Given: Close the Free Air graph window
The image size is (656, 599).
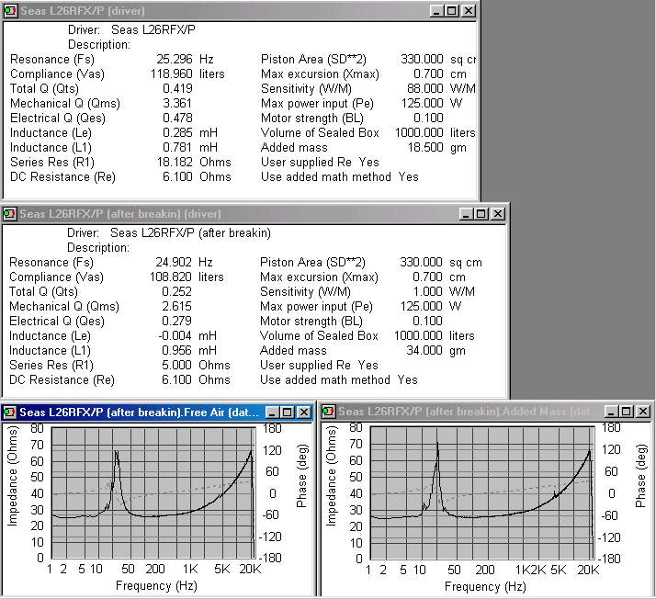Looking at the screenshot, I should (x=304, y=413).
